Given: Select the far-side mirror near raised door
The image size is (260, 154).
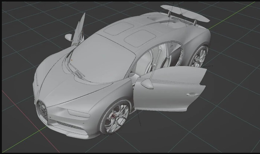Looking at the screenshot, I should pos(68,37).
